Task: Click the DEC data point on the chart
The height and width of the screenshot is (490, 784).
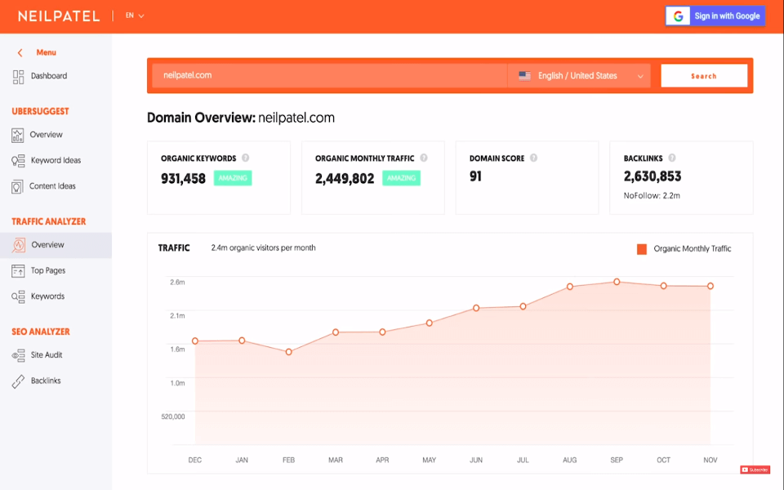Action: tap(195, 341)
